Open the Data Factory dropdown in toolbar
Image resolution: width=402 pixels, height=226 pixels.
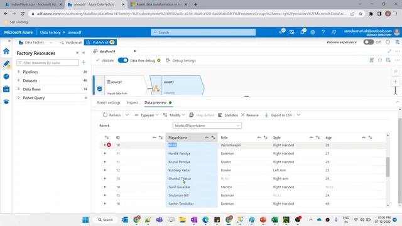[x=35, y=42]
